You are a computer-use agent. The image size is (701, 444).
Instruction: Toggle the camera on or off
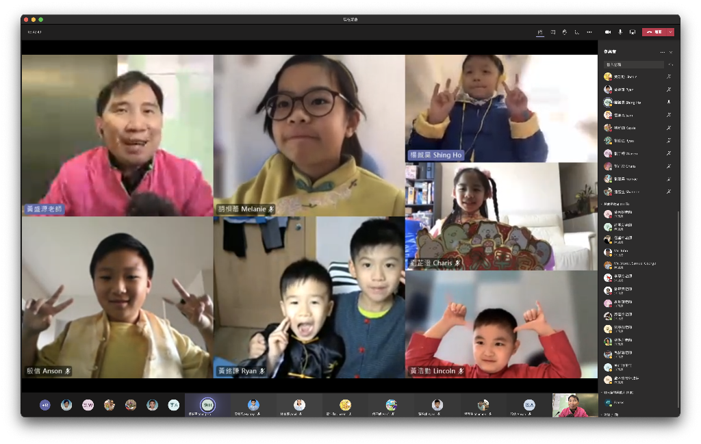pyautogui.click(x=608, y=32)
